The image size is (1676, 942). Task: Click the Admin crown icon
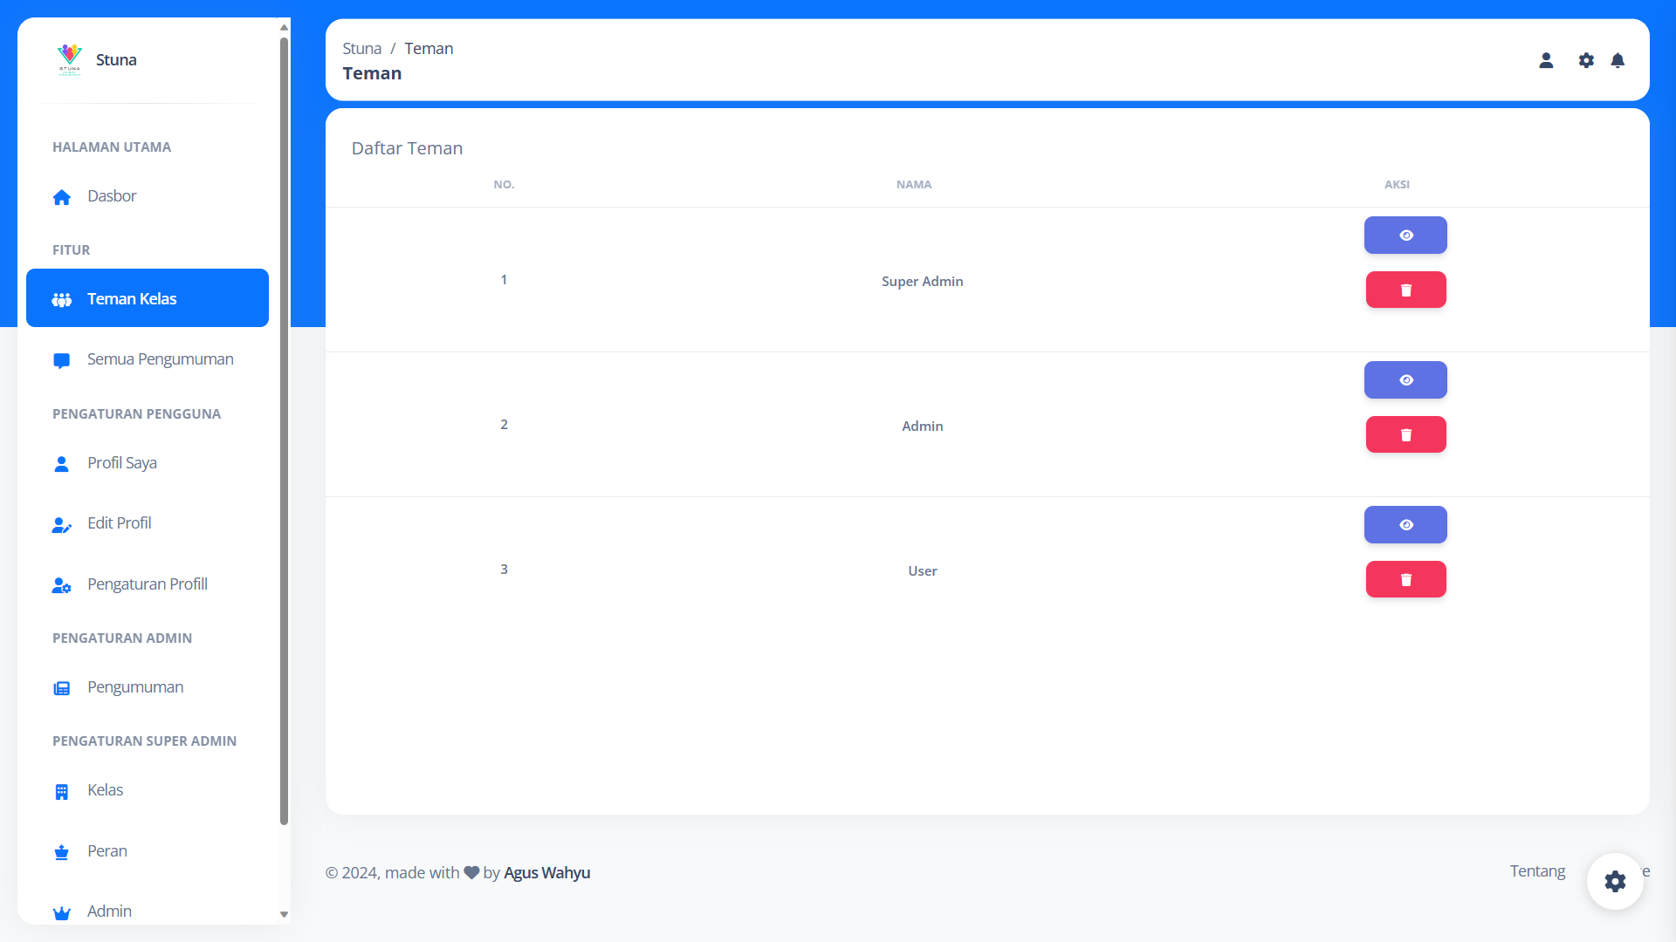point(62,912)
